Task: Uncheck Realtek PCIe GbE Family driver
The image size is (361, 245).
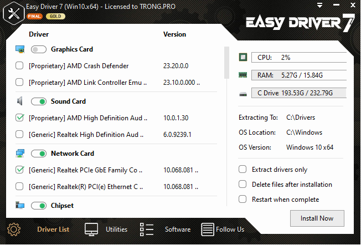Action: point(19,170)
